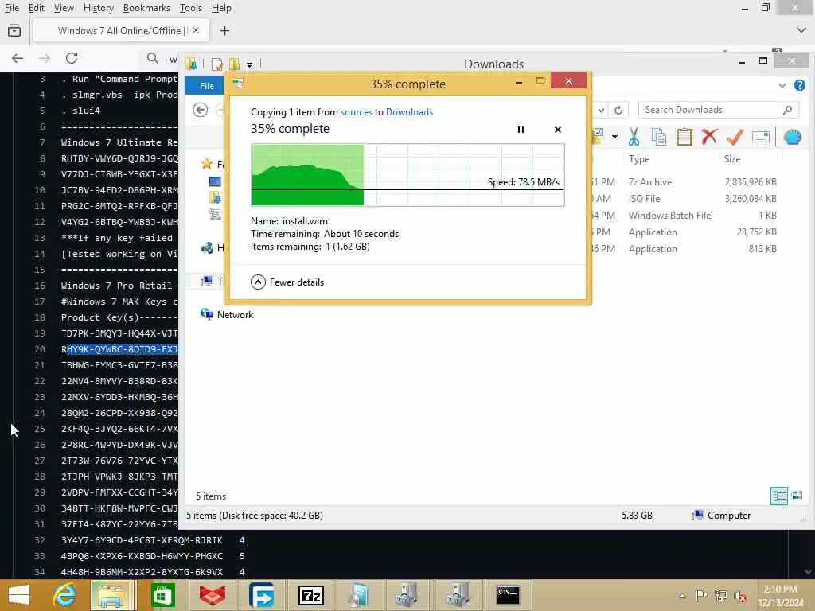This screenshot has height=611, width=815.
Task: Open 7-Zip from the taskbar
Action: (x=311, y=595)
